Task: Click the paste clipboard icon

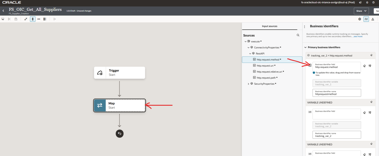Action: [16, 19]
